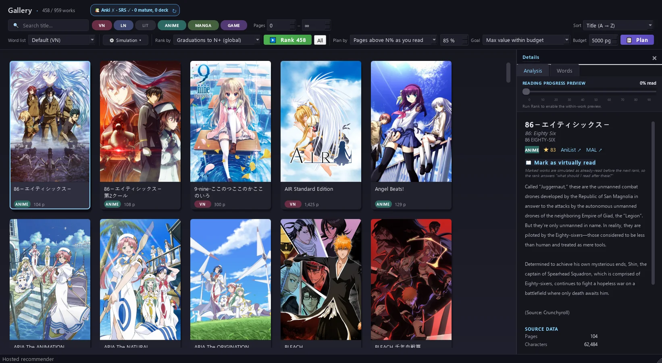Toggle the MANGA filter chip
Image resolution: width=662 pixels, height=363 pixels.
tap(203, 25)
